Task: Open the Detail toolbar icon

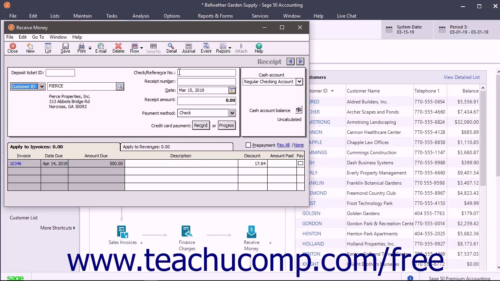Action: (171, 48)
